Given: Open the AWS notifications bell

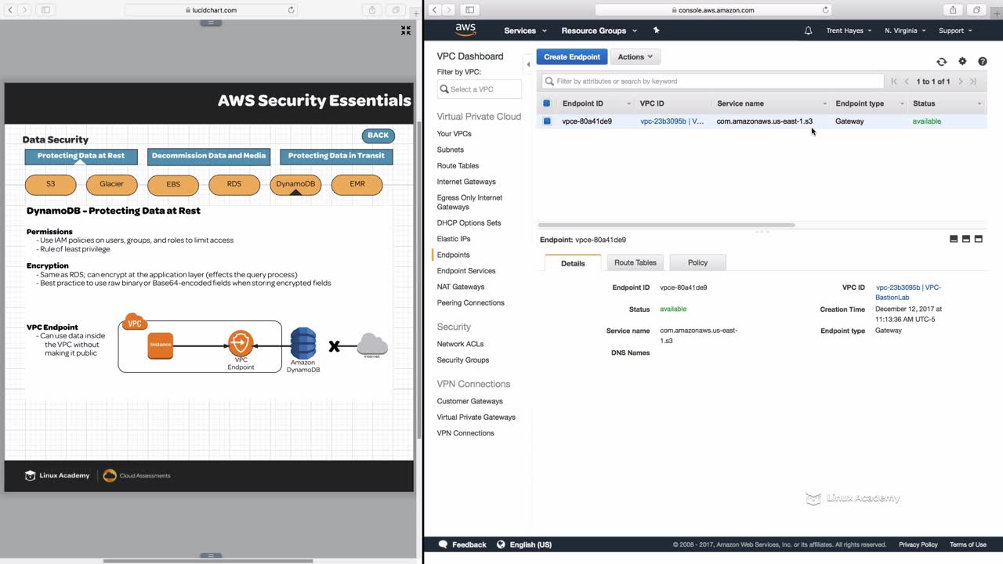Looking at the screenshot, I should pos(808,31).
